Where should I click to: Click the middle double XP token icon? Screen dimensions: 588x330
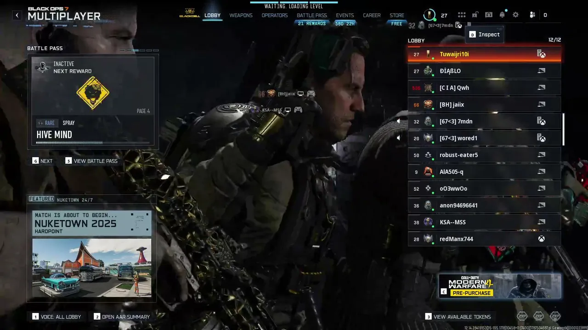[539, 316]
